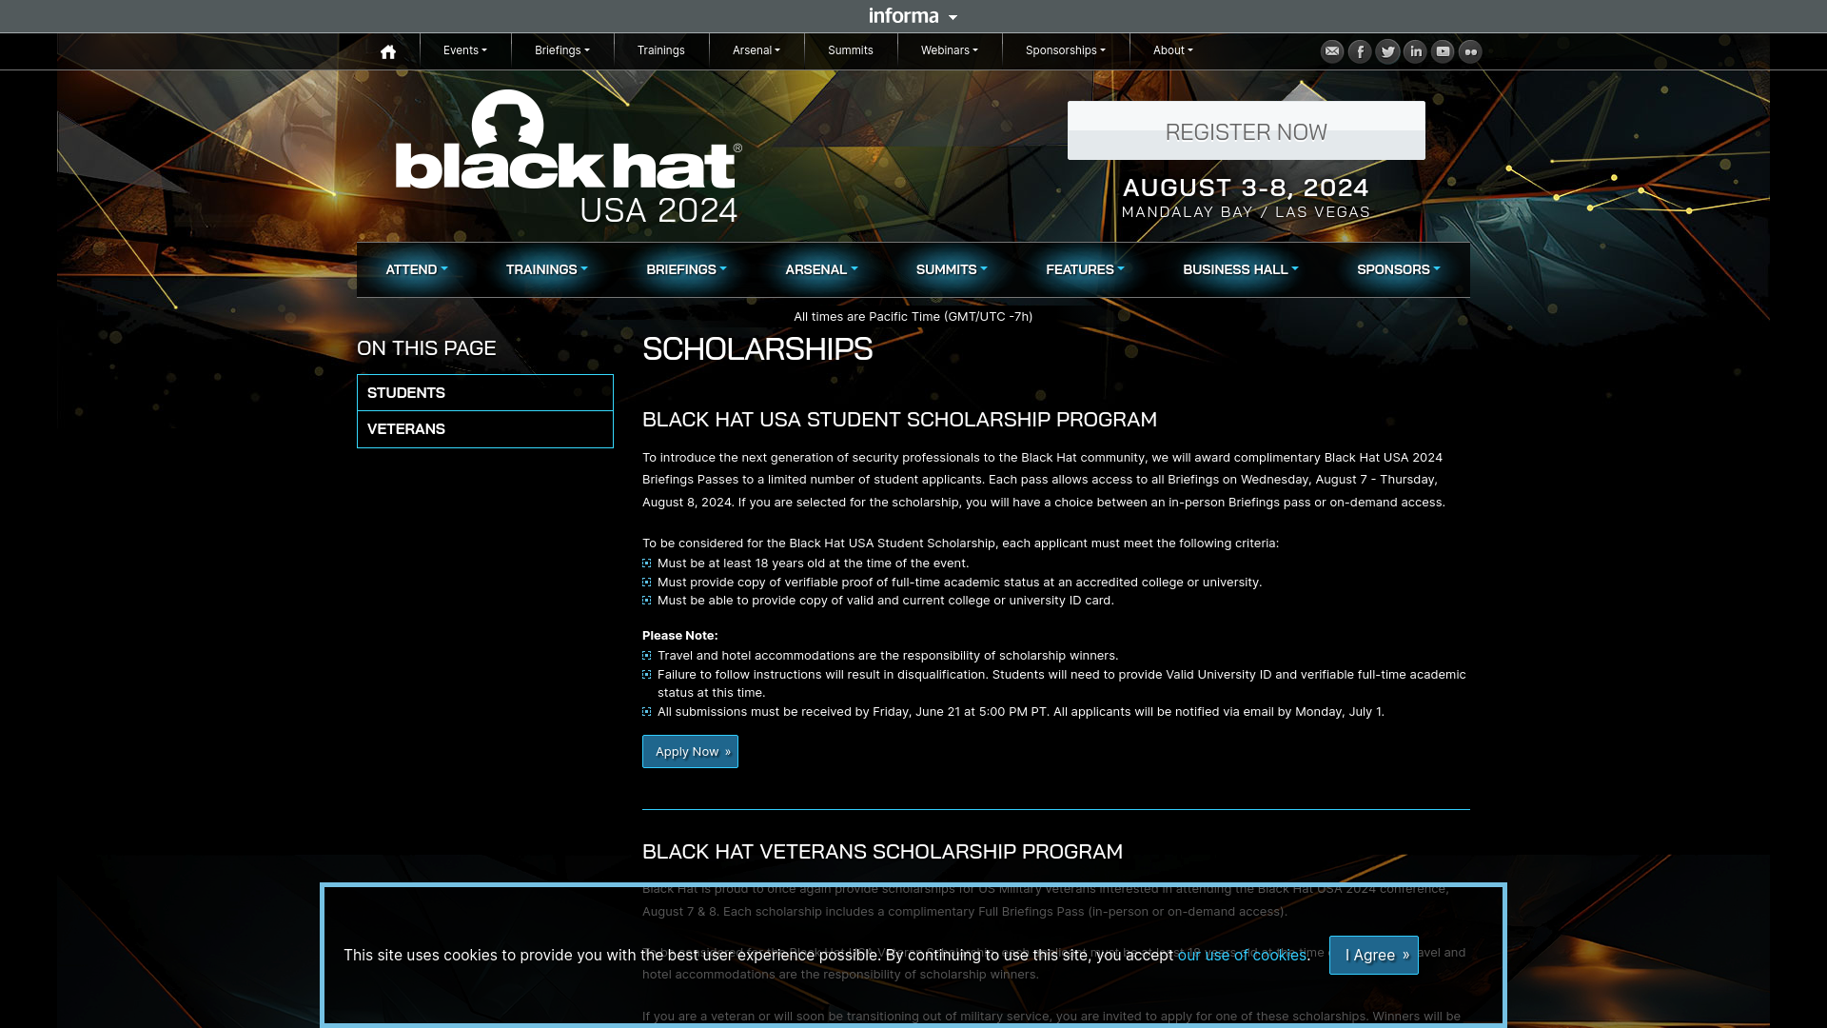
Task: Click the Apply Now button
Action: (690, 751)
